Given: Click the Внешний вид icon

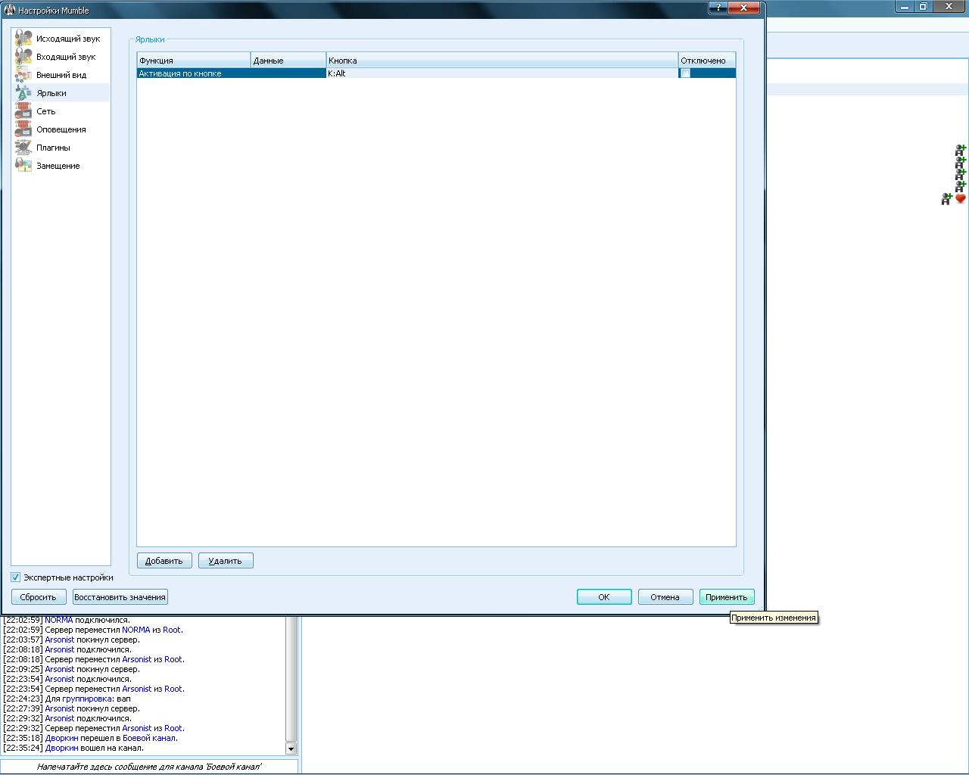Looking at the screenshot, I should coord(23,75).
